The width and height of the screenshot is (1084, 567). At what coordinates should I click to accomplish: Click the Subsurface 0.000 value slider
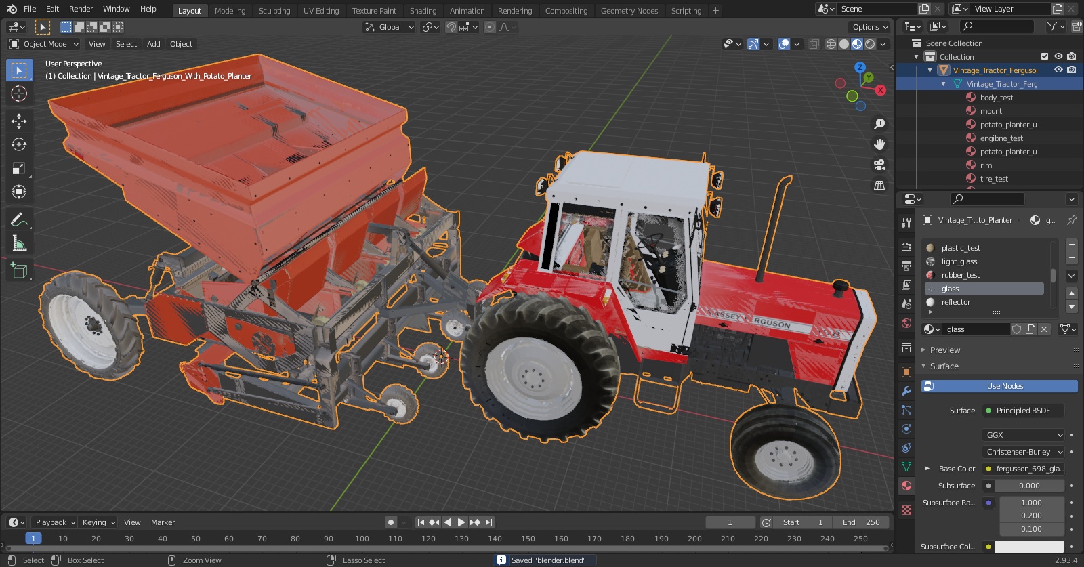pyautogui.click(x=1029, y=486)
